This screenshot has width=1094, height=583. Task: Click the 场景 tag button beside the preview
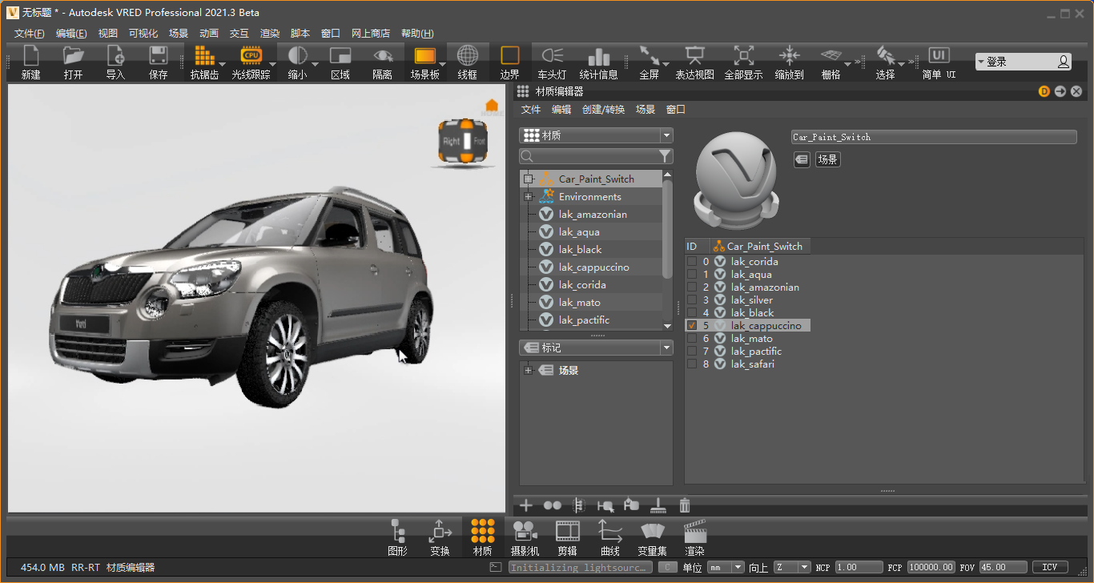click(827, 160)
